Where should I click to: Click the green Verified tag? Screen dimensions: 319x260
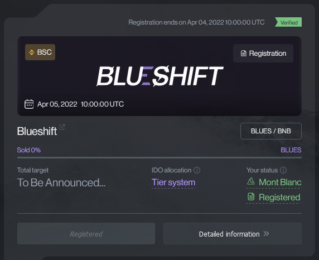(x=288, y=22)
